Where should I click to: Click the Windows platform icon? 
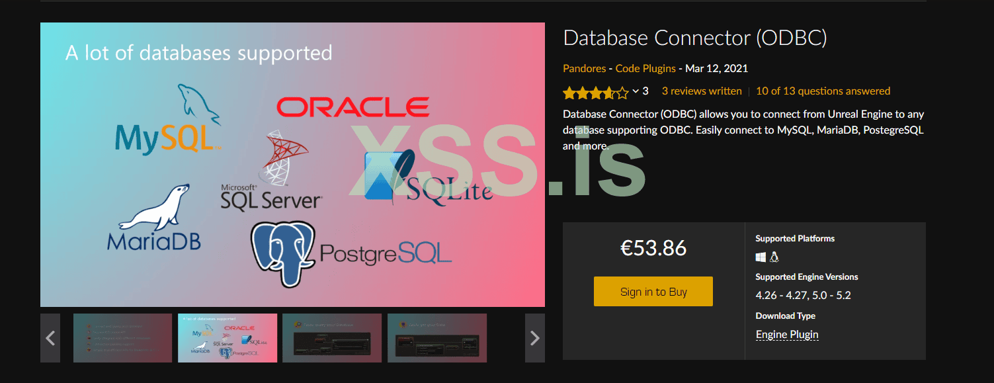(x=761, y=257)
